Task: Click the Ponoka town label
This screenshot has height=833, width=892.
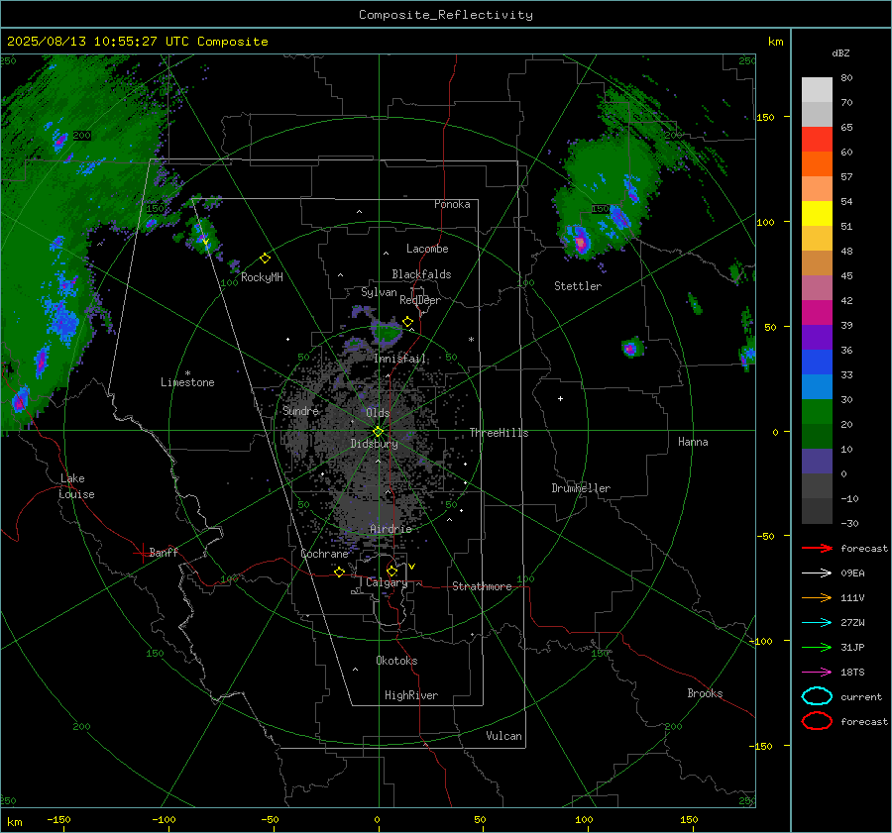Action: [452, 204]
